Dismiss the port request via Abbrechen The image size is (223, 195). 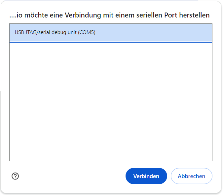(x=191, y=176)
